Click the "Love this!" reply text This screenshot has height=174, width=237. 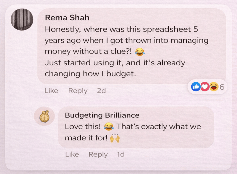click(x=83, y=127)
